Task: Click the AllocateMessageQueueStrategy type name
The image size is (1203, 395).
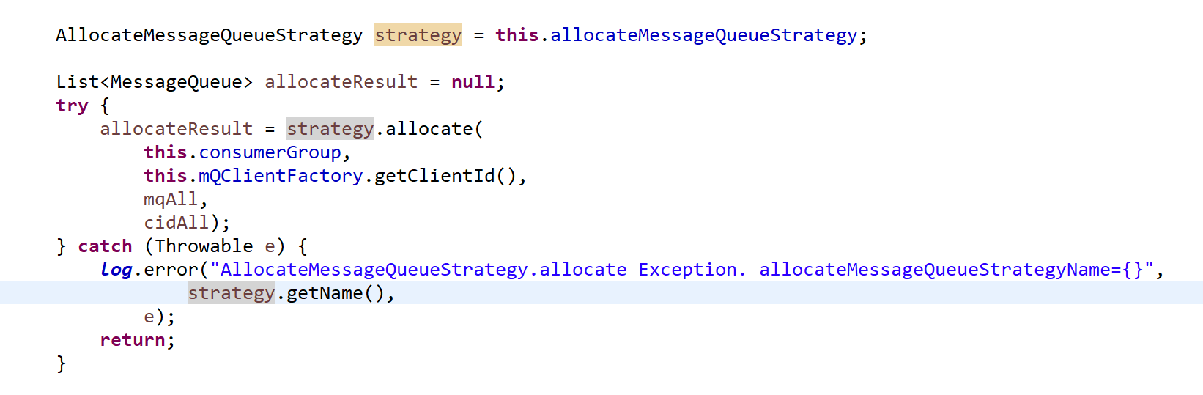Action: click(210, 35)
